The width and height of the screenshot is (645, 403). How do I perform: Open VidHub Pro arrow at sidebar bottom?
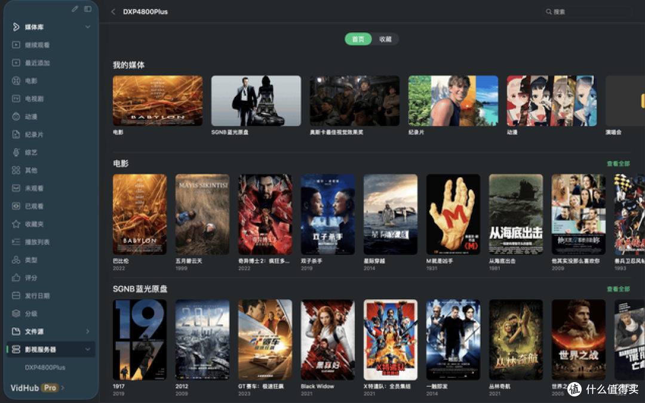[63, 387]
